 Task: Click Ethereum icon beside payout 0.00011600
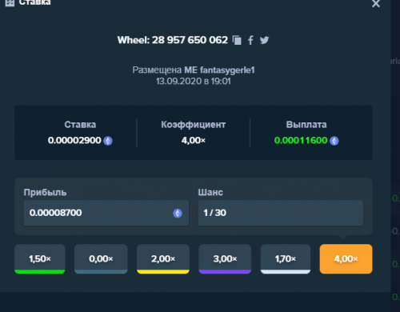(x=334, y=141)
